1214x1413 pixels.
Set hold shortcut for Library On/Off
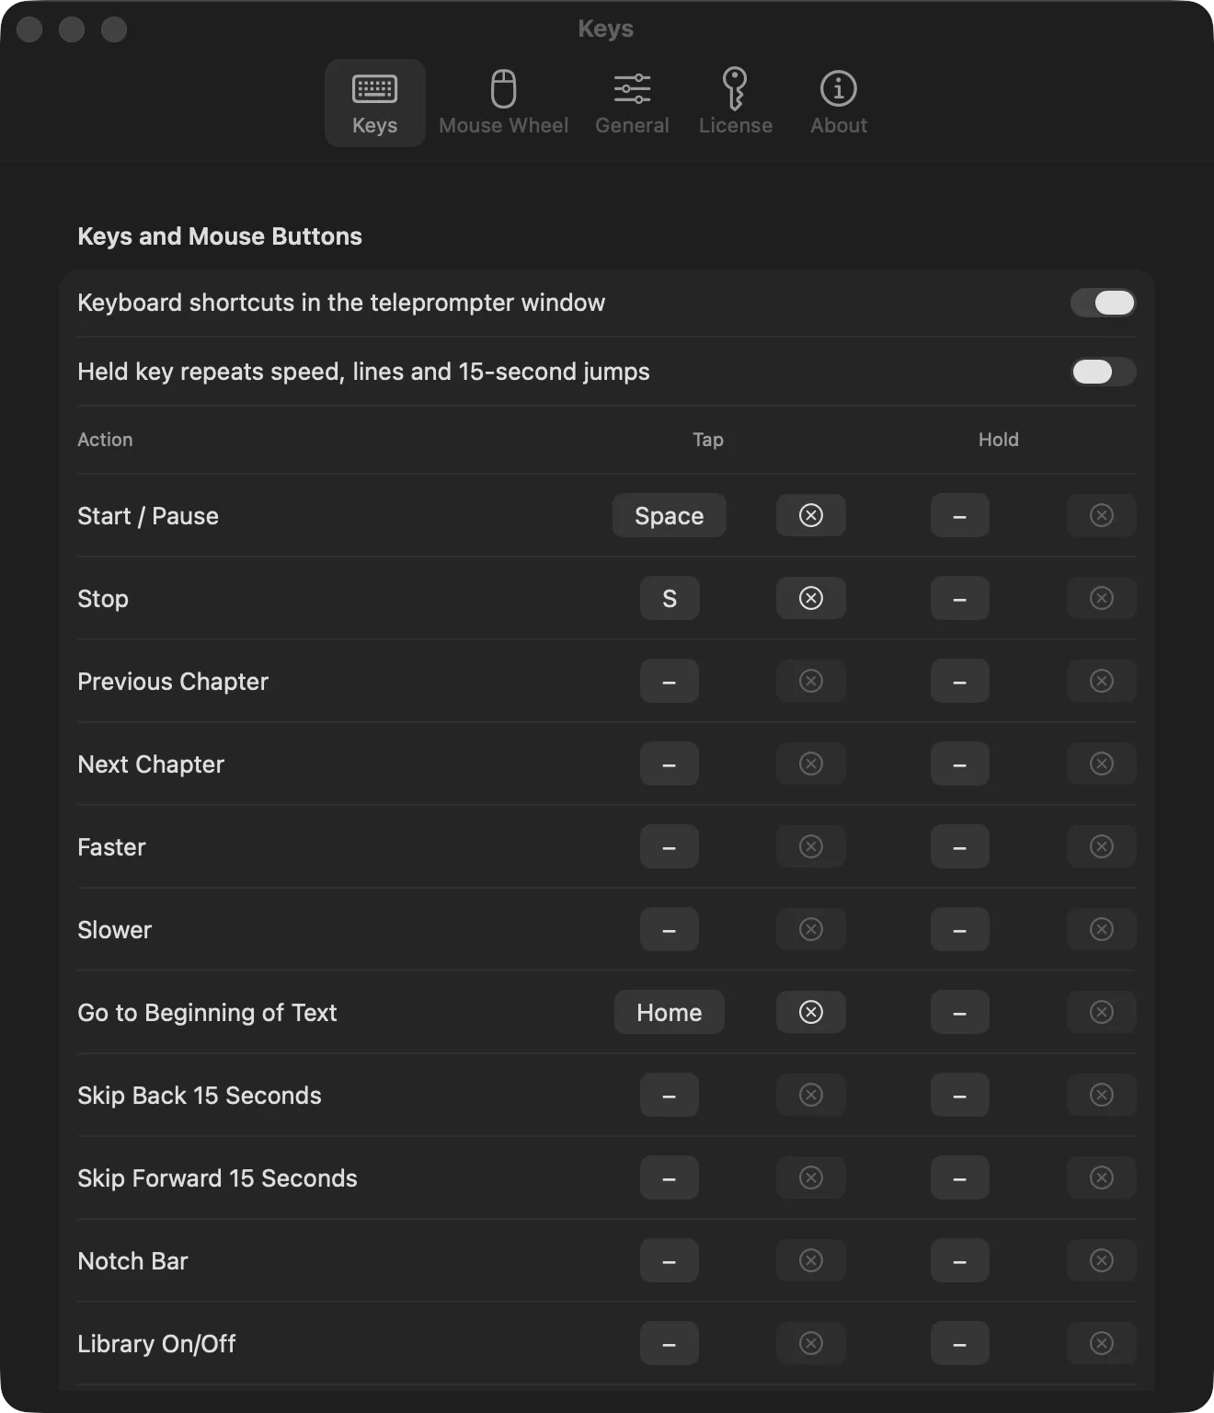click(959, 1343)
